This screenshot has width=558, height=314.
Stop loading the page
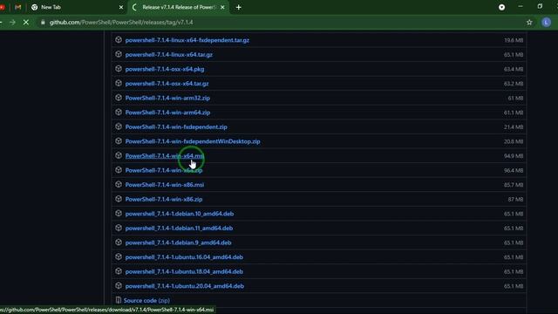click(26, 22)
